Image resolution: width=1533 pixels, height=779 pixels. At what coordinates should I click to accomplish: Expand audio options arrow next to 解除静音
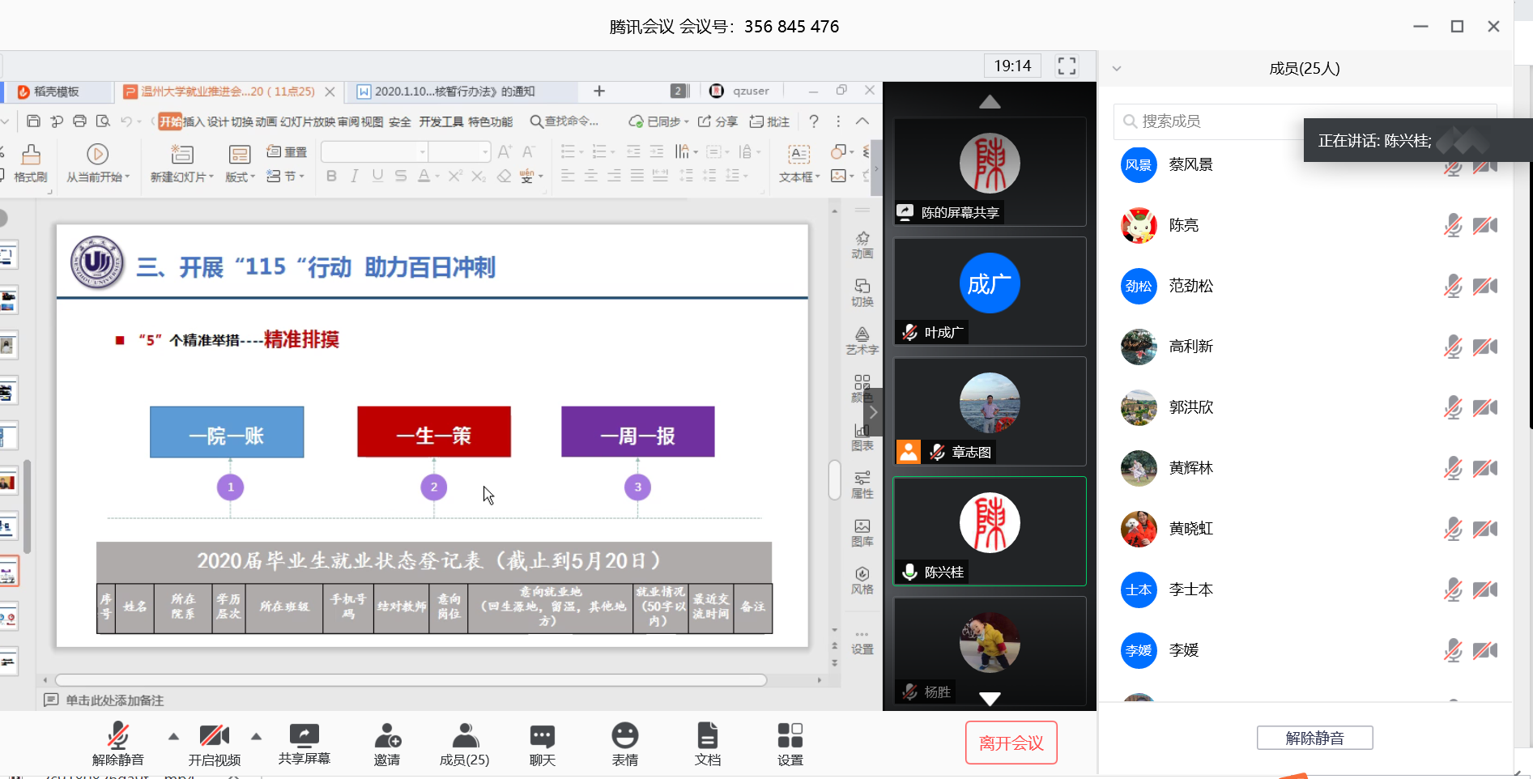(173, 736)
